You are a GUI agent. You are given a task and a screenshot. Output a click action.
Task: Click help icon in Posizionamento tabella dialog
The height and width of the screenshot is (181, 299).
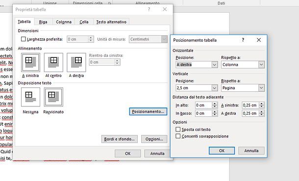(x=243, y=40)
